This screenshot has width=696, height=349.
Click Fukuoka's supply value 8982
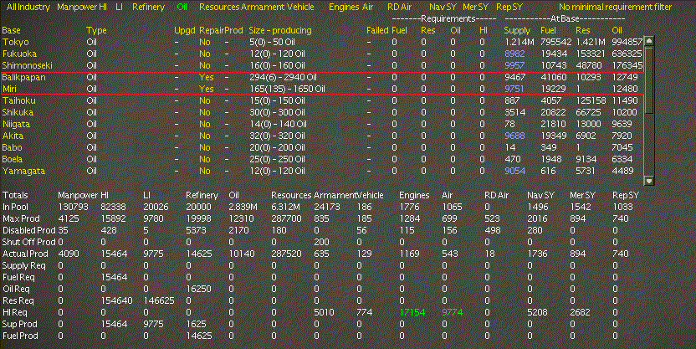coord(514,54)
